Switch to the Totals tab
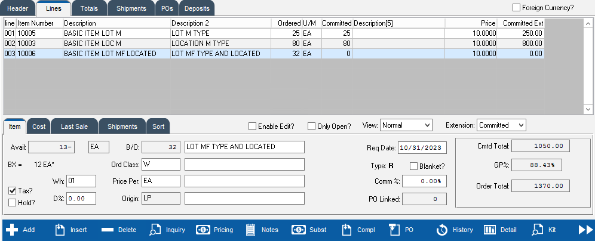The height and width of the screenshot is (241, 595). (x=89, y=8)
